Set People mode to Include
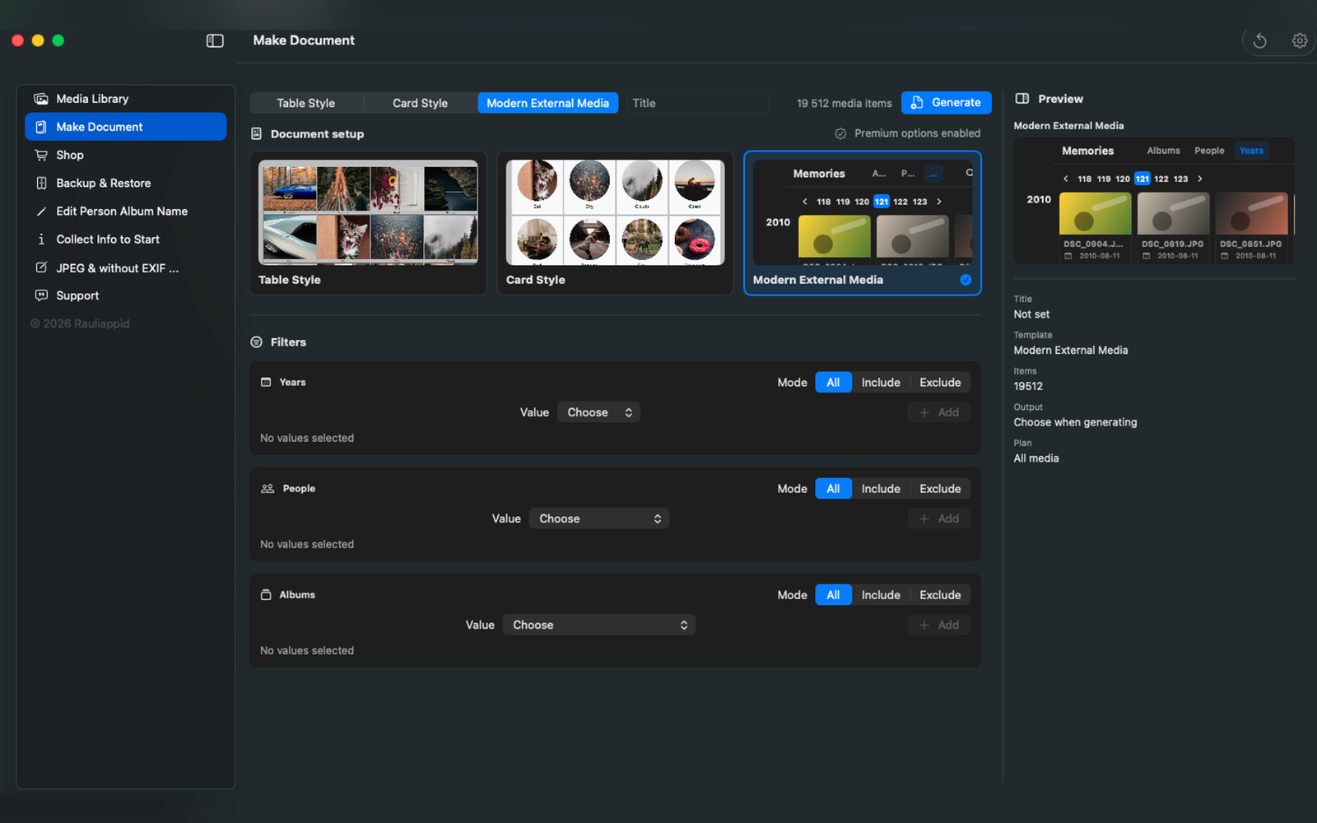Screen dimensions: 1317x823 881,488
